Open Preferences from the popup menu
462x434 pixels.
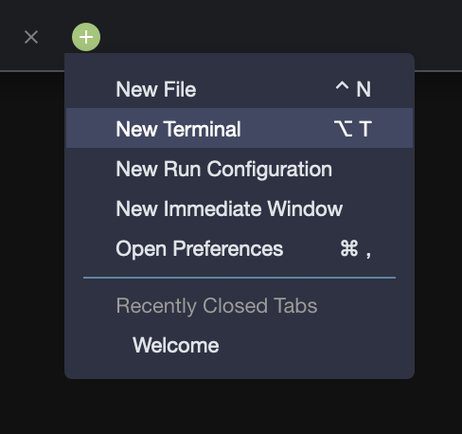click(x=240, y=248)
